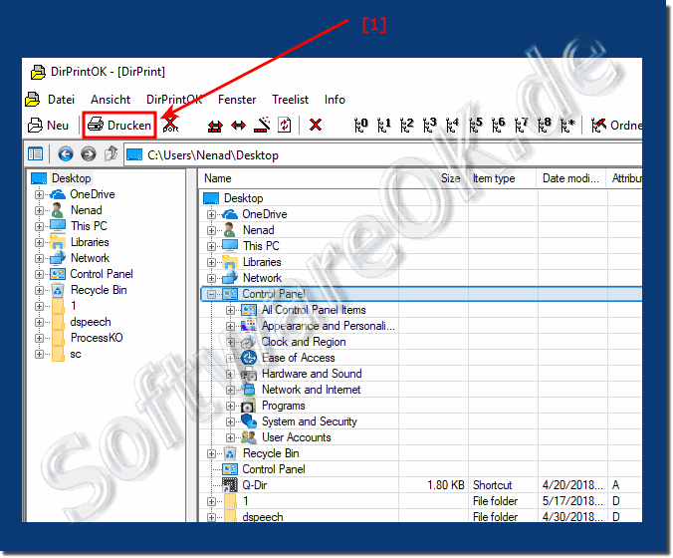Expand Recycle Bin in the right list
This screenshot has width=673, height=558.
211,453
